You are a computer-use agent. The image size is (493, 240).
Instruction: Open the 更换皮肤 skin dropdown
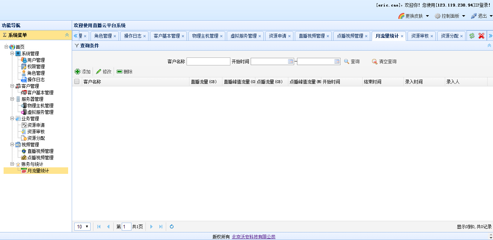coord(414,16)
